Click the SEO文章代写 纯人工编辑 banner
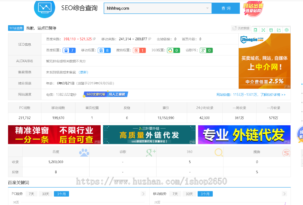The image size is (303, 205). (x=105, y=94)
